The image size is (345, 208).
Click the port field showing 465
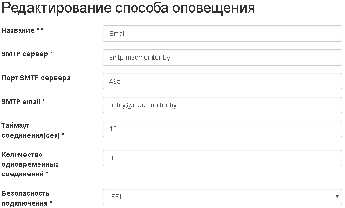click(222, 81)
